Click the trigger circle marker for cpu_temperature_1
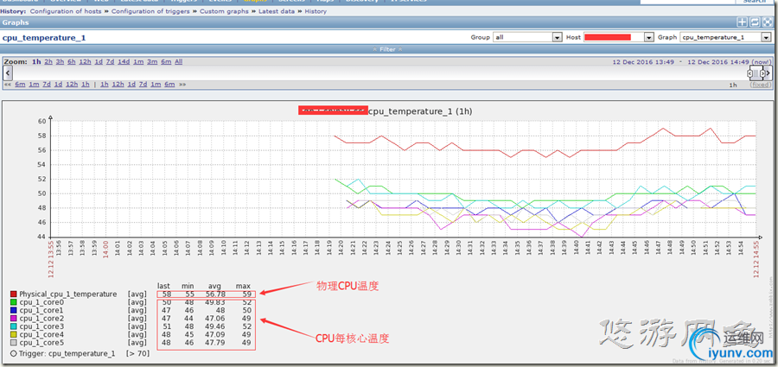The width and height of the screenshot is (778, 367). coord(13,353)
